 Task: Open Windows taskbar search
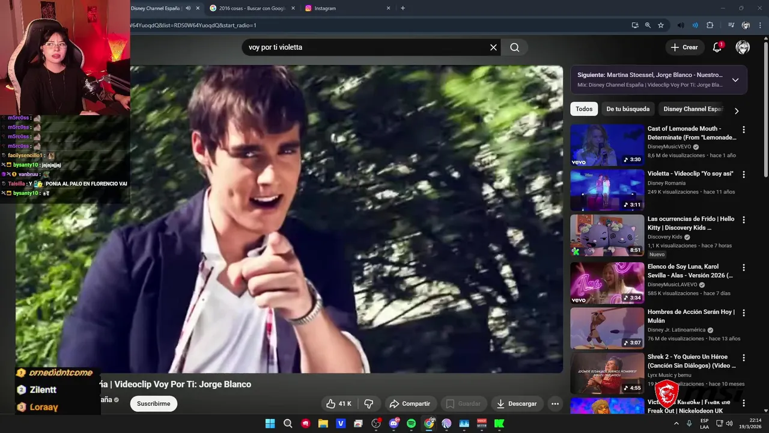(288, 423)
